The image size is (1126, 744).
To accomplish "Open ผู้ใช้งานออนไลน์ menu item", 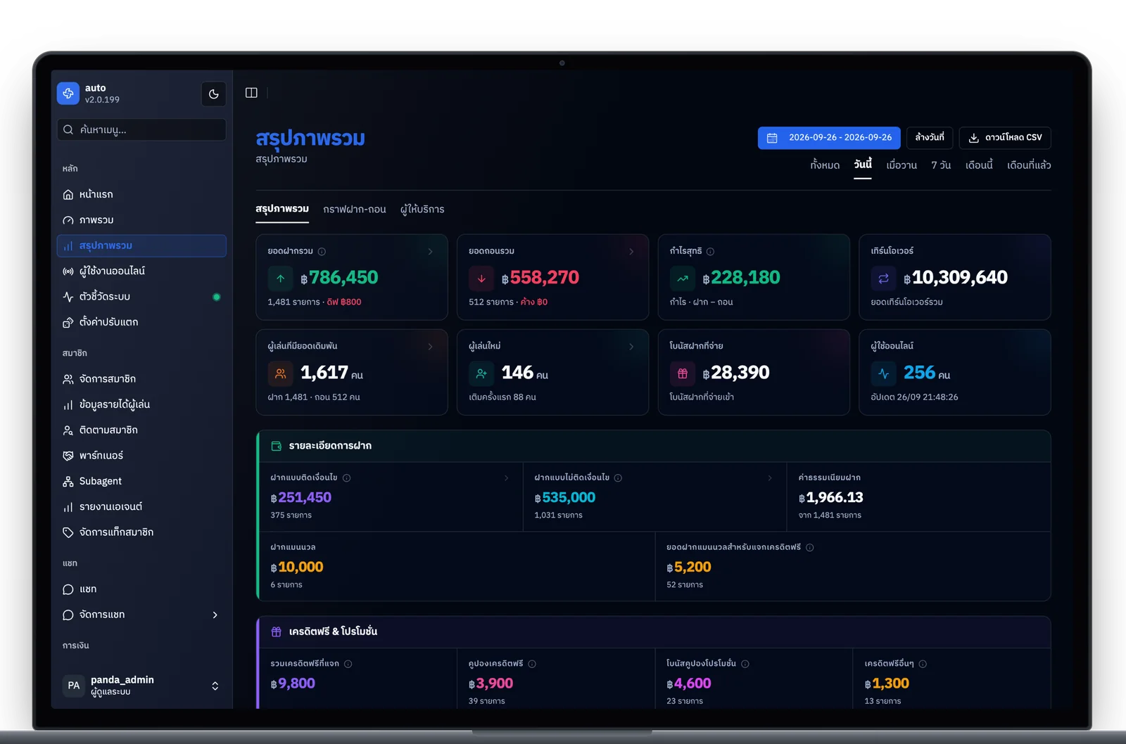I will tap(141, 271).
